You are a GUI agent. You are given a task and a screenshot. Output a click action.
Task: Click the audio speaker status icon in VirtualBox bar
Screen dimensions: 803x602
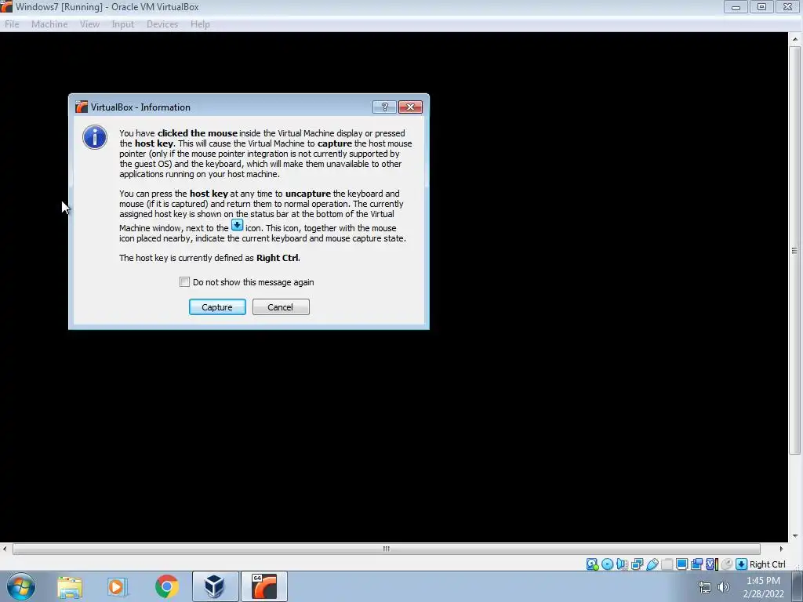pos(622,564)
